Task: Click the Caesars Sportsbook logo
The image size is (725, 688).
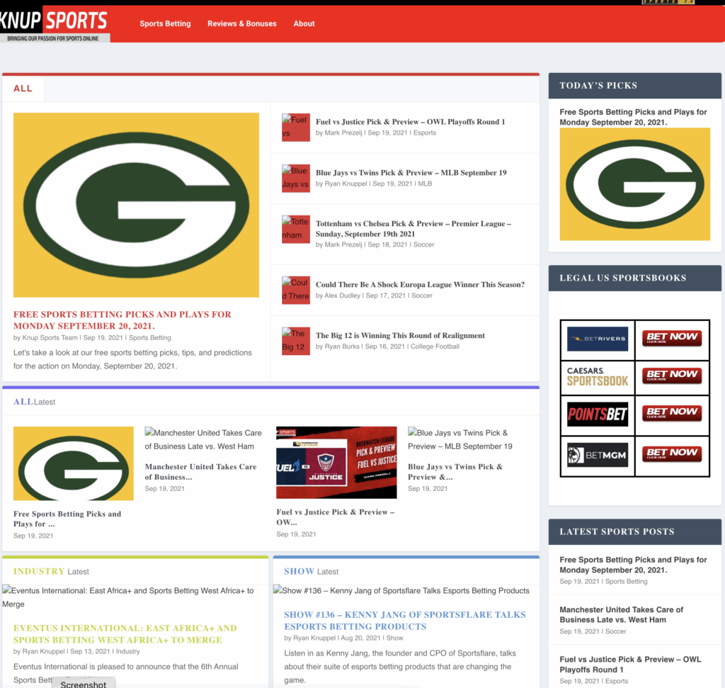Action: tap(598, 377)
